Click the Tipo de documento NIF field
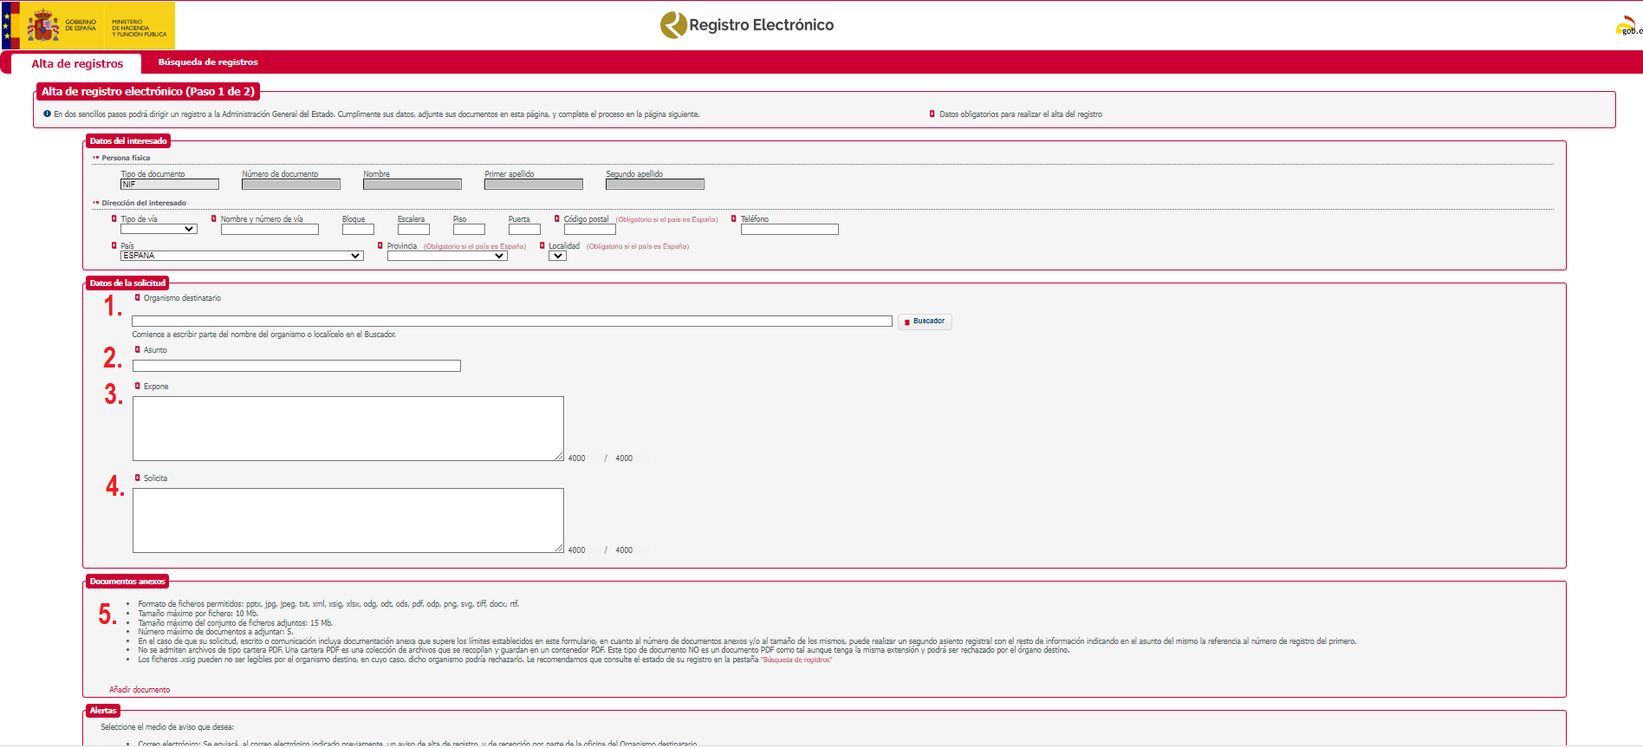Screen dimensions: 1643x748 pos(170,184)
